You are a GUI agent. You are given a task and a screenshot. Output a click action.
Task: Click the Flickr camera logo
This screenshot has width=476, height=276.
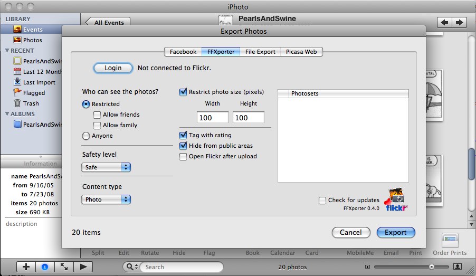point(396,199)
